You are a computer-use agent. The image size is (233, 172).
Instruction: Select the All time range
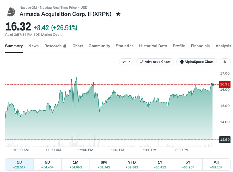click(216, 164)
